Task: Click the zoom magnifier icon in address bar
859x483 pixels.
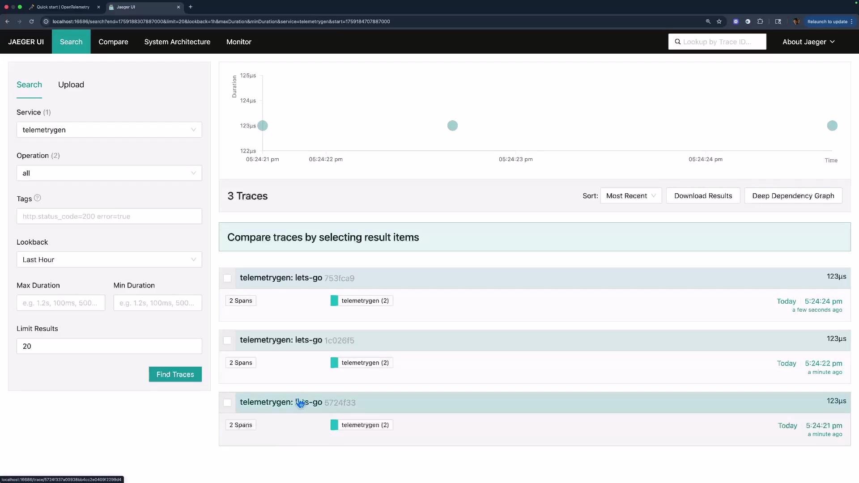Action: pos(708,21)
